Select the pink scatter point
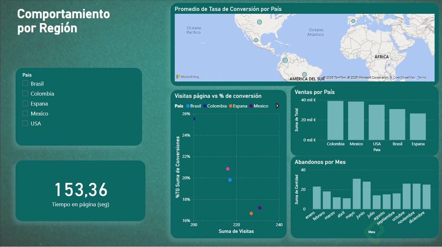The height and width of the screenshot is (247, 442). pos(228,169)
